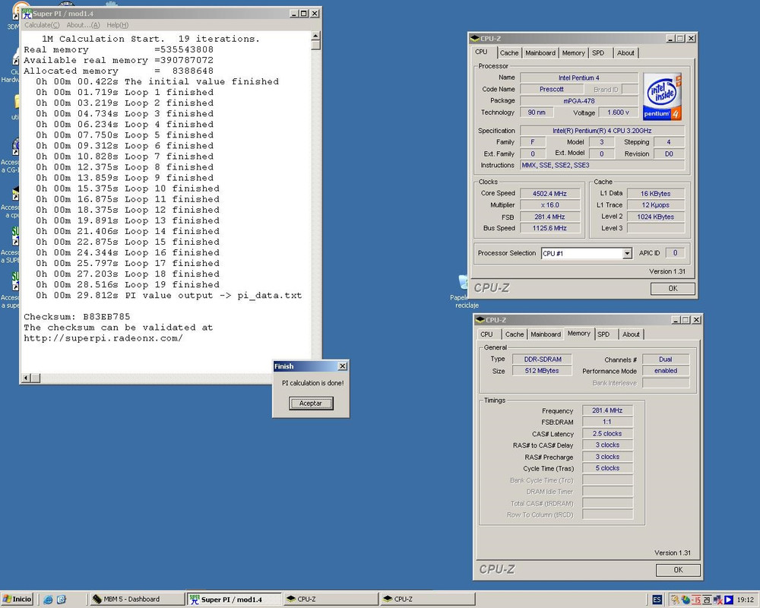The width and height of the screenshot is (760, 608).
Task: Click the muted volume tray icon
Action: click(x=718, y=600)
